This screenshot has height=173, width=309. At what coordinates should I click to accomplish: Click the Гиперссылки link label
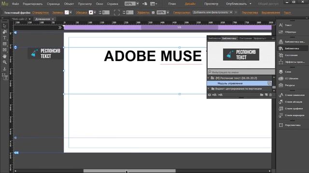coord(182,12)
